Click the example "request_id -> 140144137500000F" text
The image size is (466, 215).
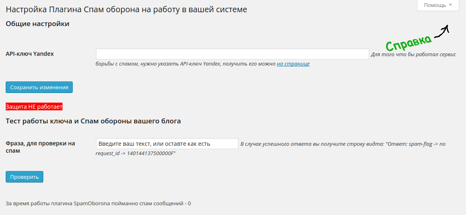pyautogui.click(x=135, y=154)
